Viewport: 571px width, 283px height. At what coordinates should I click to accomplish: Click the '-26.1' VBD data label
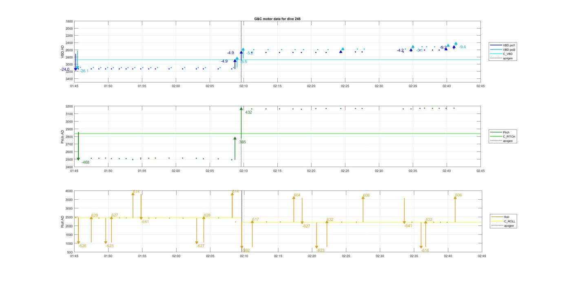click(x=84, y=71)
